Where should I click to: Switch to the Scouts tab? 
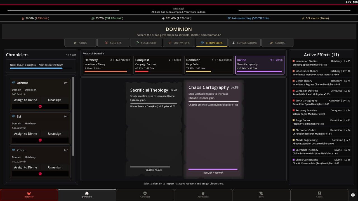[277, 43]
